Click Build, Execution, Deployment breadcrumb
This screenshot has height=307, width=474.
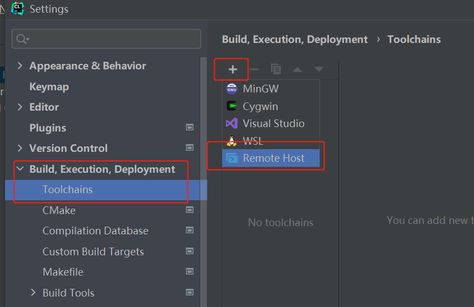[295, 40]
